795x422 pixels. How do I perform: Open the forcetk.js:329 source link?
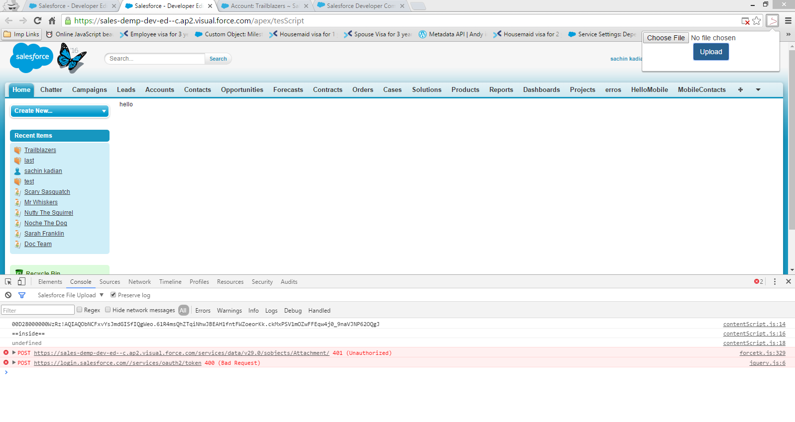[x=763, y=353]
